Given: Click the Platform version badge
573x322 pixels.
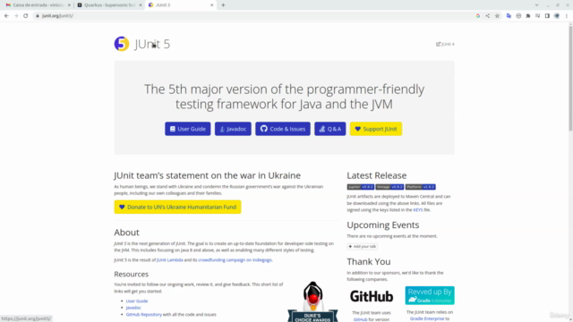Looking at the screenshot, I should tap(420, 187).
